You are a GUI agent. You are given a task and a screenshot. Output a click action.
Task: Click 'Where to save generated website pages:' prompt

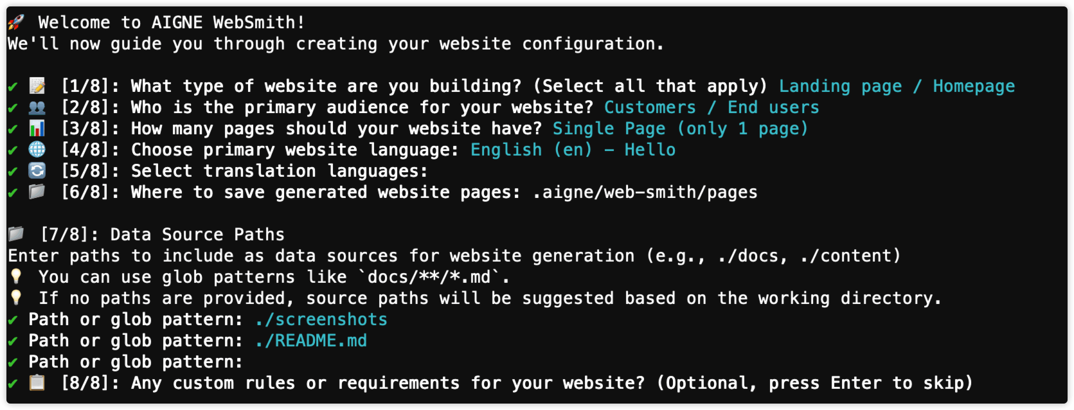coord(326,192)
